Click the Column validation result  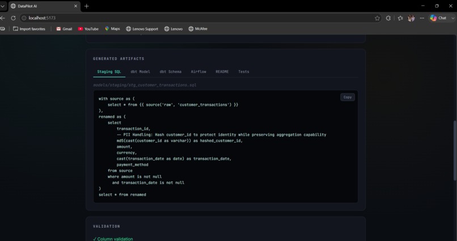click(113, 239)
